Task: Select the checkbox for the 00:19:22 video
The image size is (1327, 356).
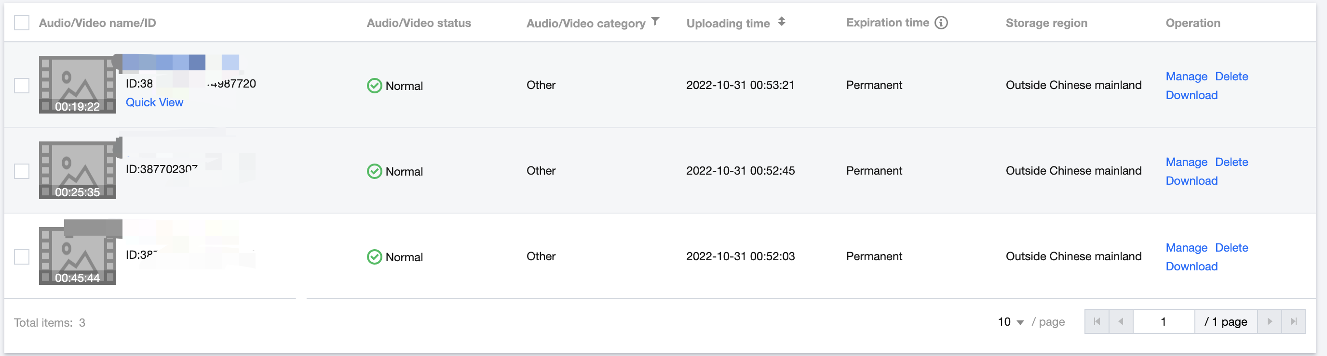Action: point(22,85)
